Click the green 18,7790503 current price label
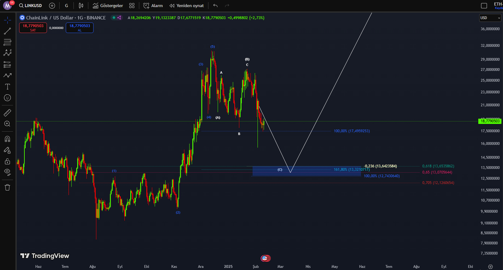Viewport: 503px width, 270px height. 490,121
